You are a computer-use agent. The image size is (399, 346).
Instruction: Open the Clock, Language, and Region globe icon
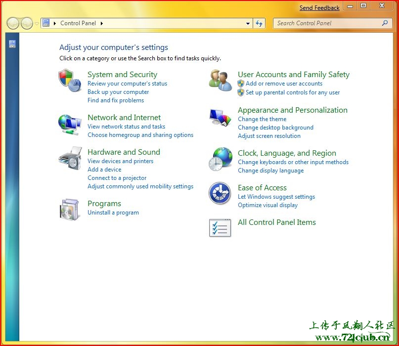[x=221, y=159]
